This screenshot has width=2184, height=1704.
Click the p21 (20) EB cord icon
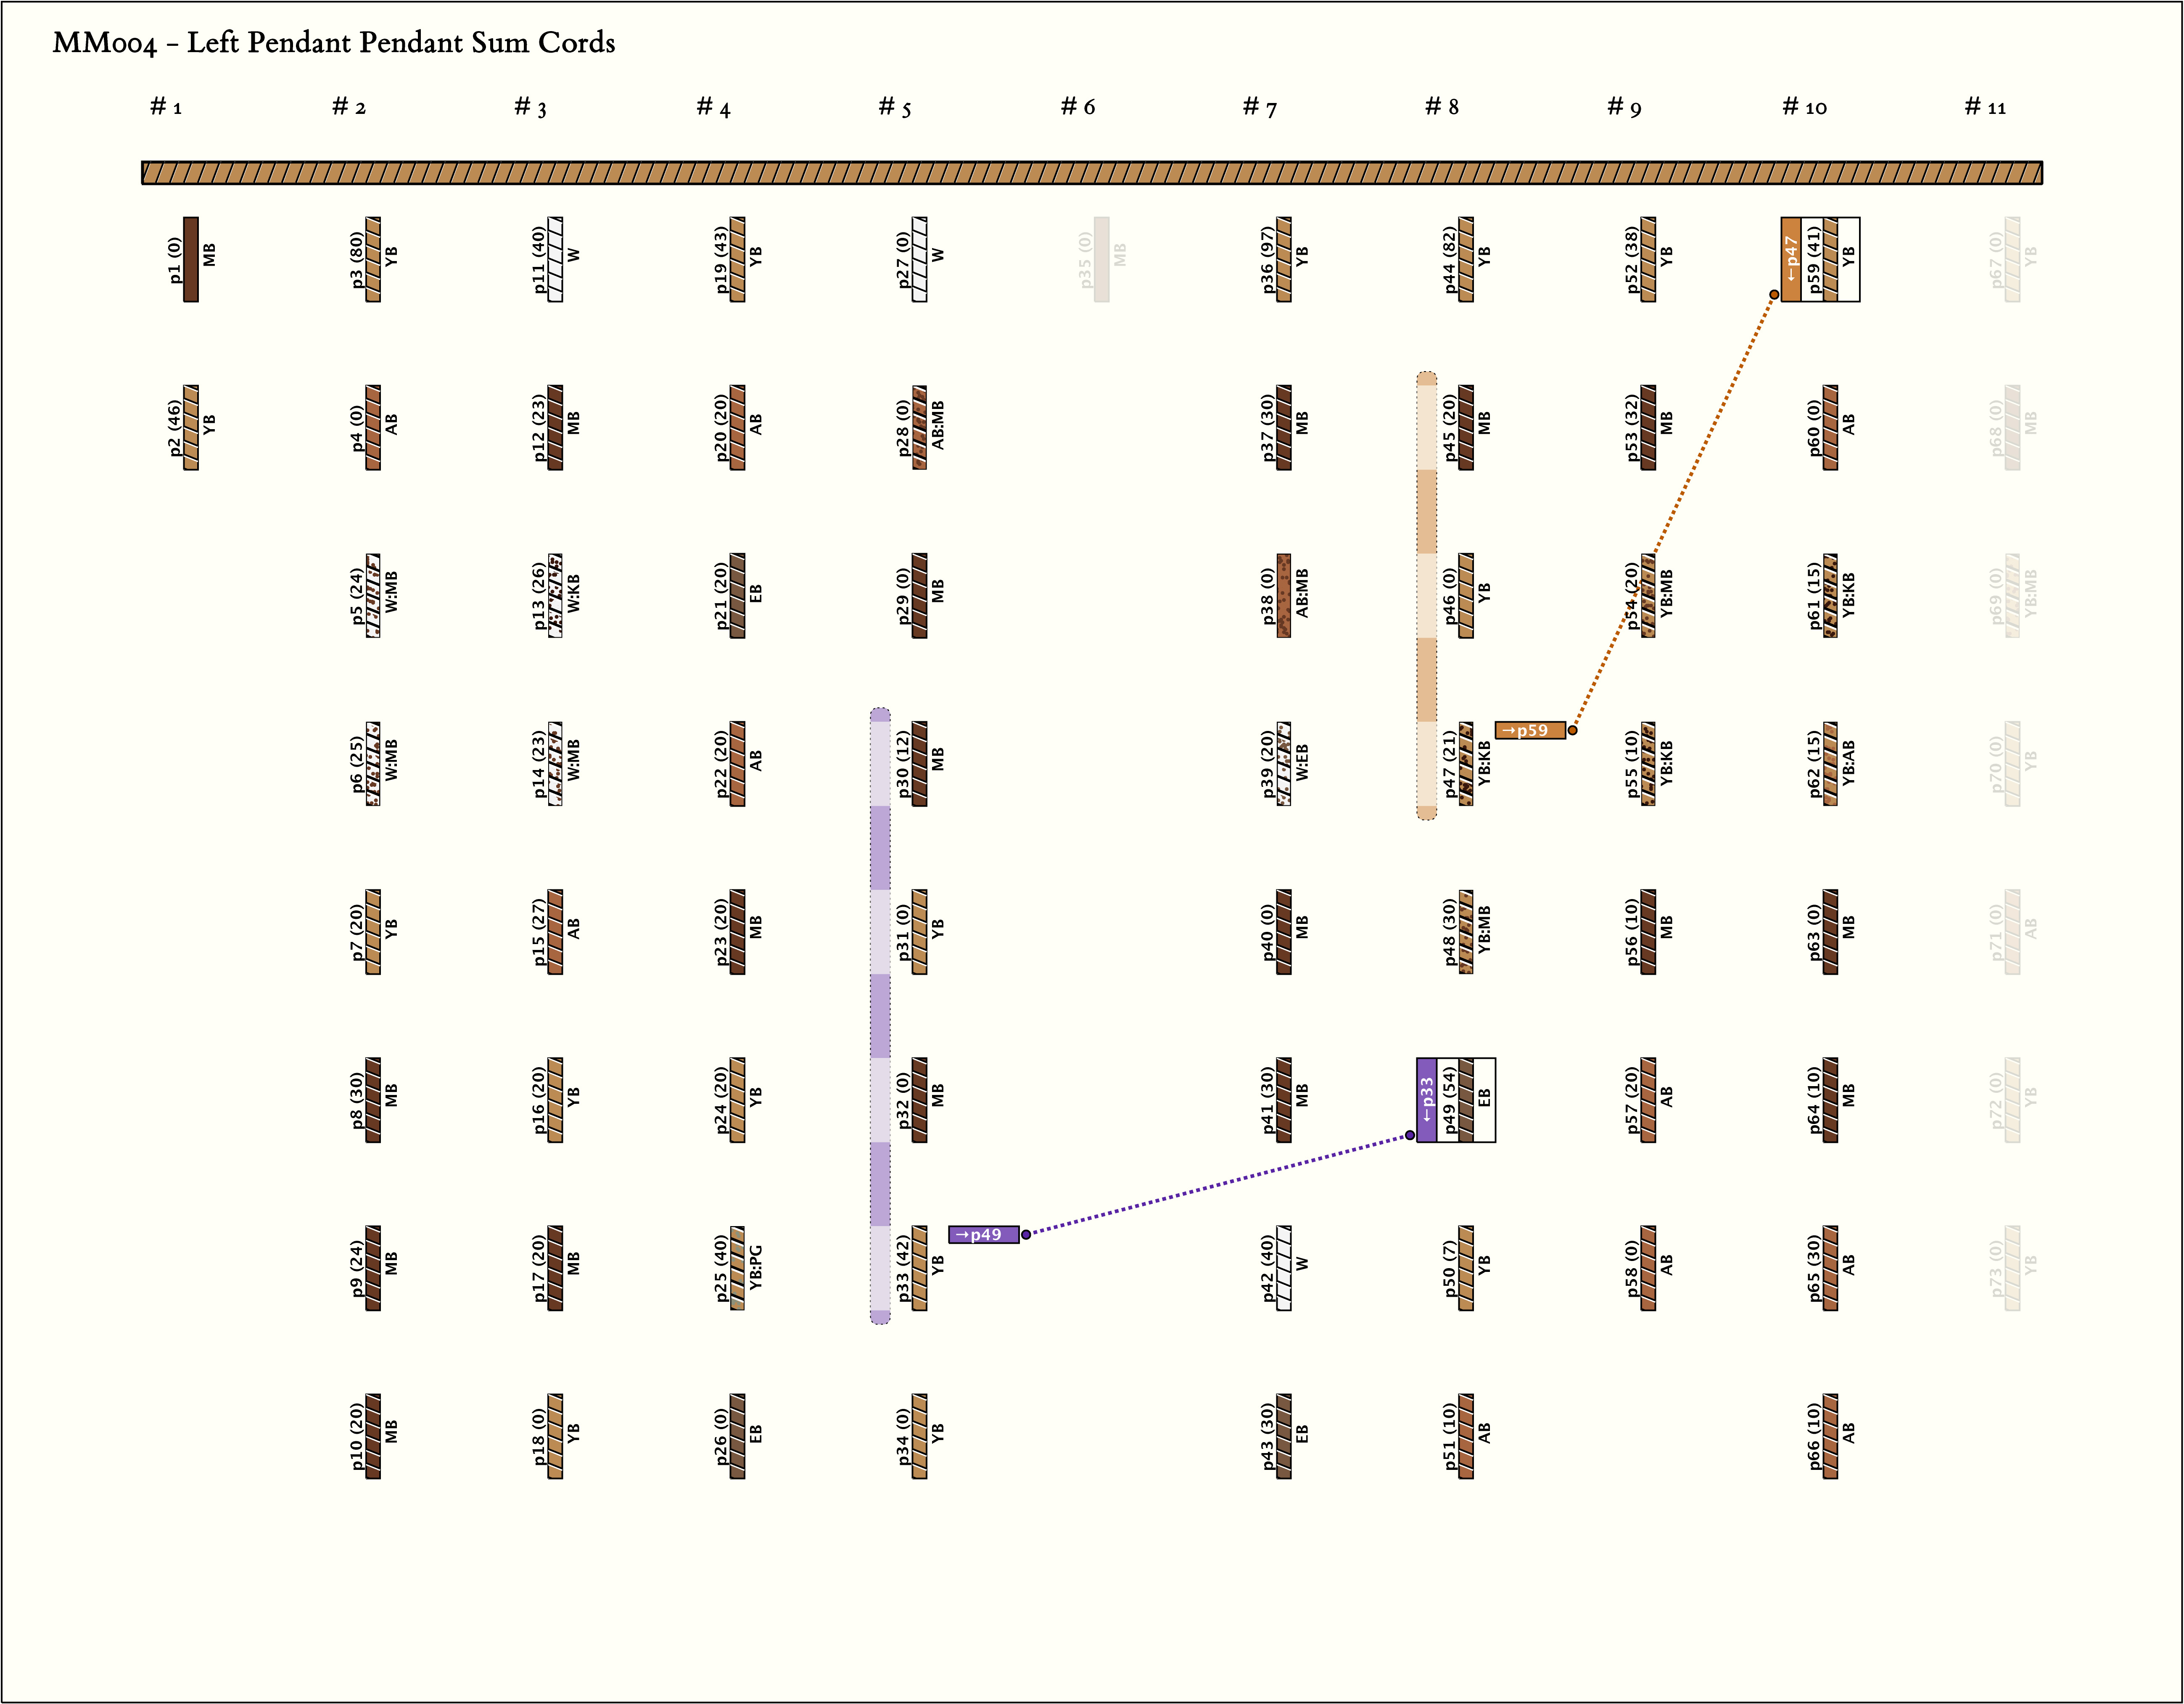[x=737, y=595]
